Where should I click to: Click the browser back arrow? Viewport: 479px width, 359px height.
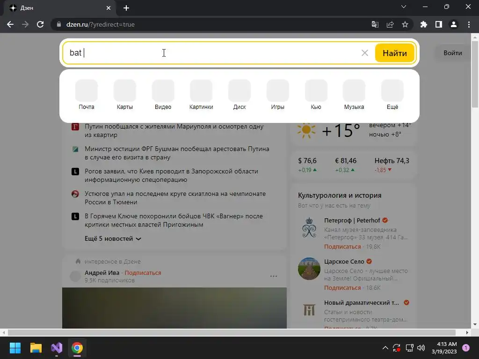[x=10, y=24]
